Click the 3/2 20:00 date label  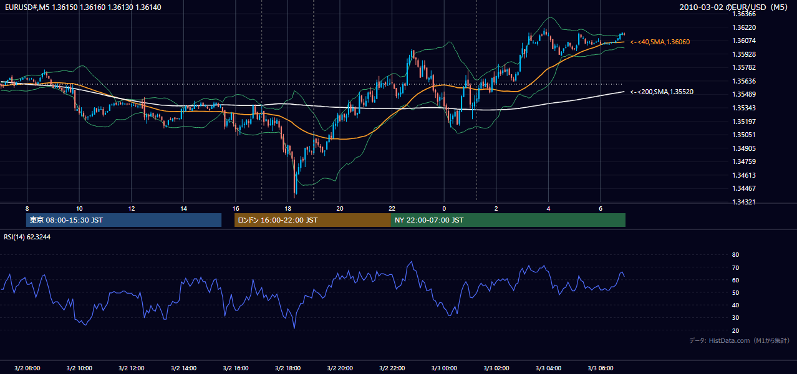(x=340, y=368)
